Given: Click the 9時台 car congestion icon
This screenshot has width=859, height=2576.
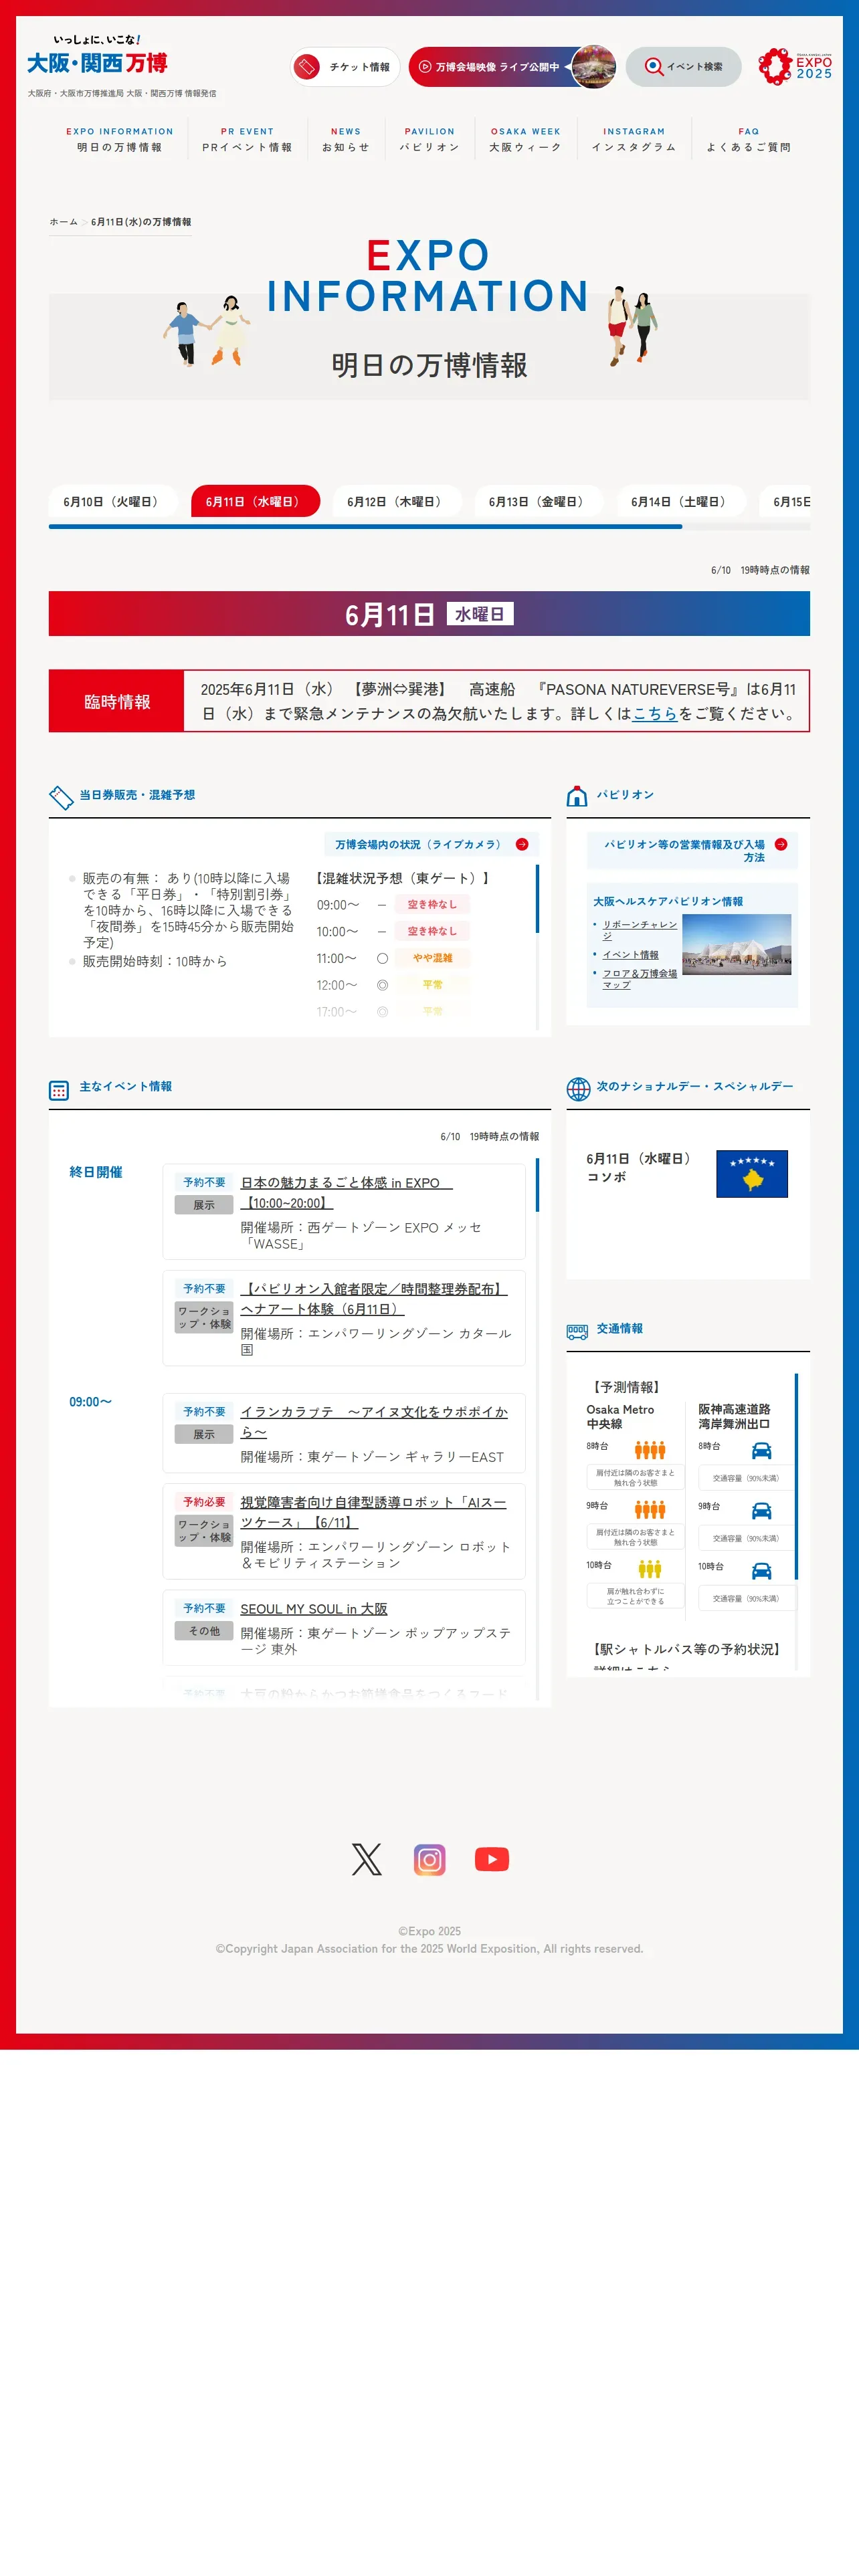Looking at the screenshot, I should (x=762, y=1510).
